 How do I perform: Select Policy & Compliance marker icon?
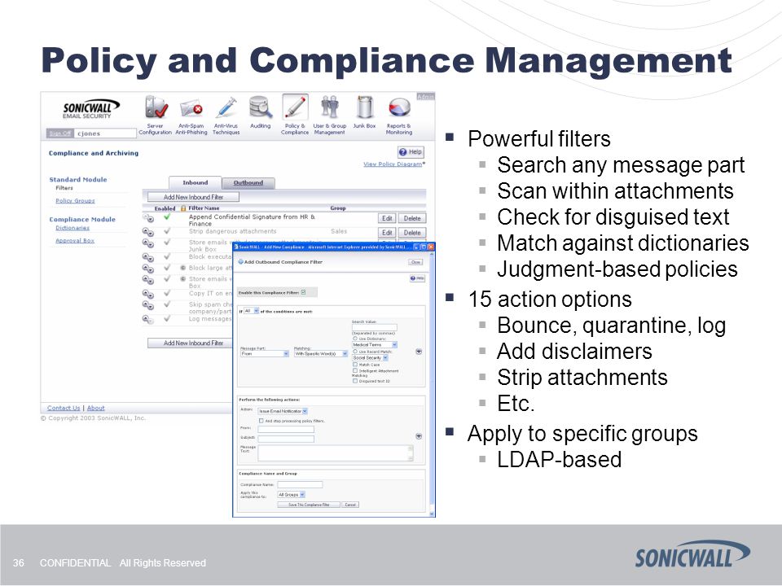coord(295,107)
